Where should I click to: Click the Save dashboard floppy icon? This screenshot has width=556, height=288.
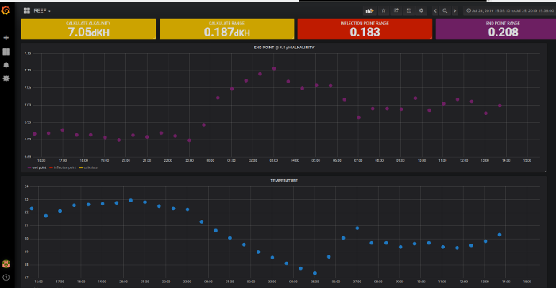coord(409,10)
